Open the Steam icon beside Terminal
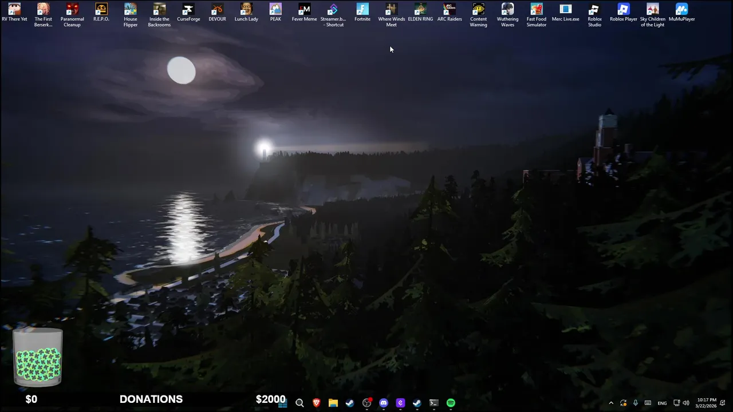This screenshot has width=733, height=412. (x=417, y=403)
